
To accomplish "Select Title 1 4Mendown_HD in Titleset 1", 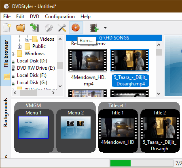I will click(x=118, y=131).
